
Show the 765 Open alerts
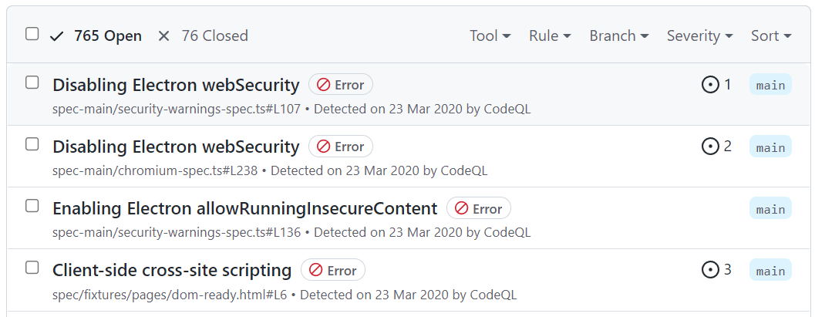click(96, 35)
